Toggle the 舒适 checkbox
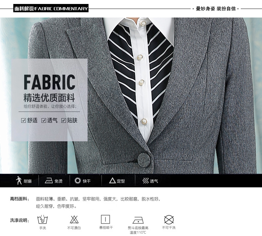 (24, 120)
